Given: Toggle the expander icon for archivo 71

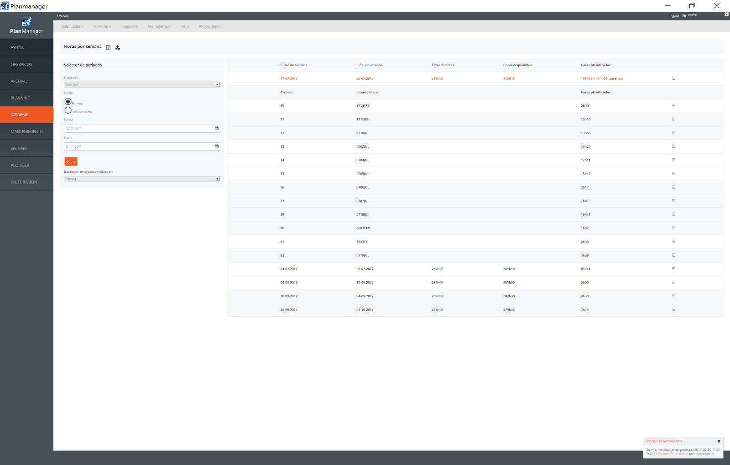Looking at the screenshot, I should coord(674,119).
